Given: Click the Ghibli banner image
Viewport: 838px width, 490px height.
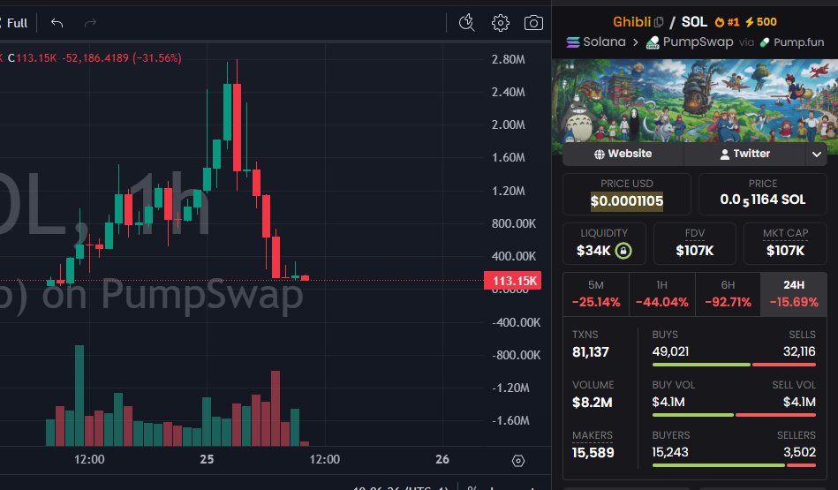Looking at the screenshot, I should [x=695, y=101].
